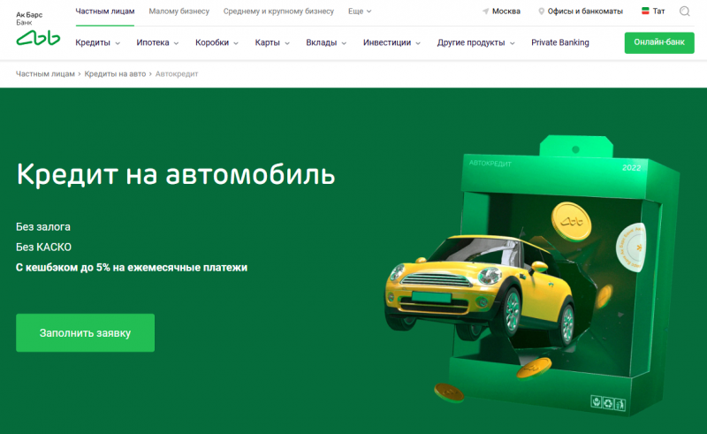Expand the Коробки menu
Screen dimensions: 707x434
tap(217, 42)
